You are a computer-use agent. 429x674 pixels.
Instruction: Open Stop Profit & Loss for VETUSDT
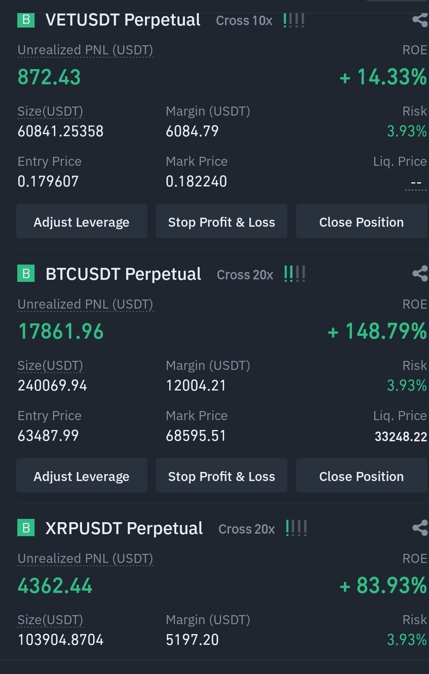[221, 222]
